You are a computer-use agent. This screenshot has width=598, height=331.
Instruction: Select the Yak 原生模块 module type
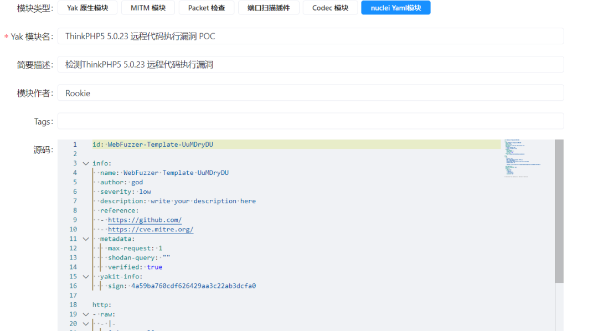(87, 8)
